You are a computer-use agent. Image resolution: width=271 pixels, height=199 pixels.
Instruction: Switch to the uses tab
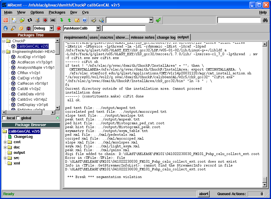coord(94,37)
